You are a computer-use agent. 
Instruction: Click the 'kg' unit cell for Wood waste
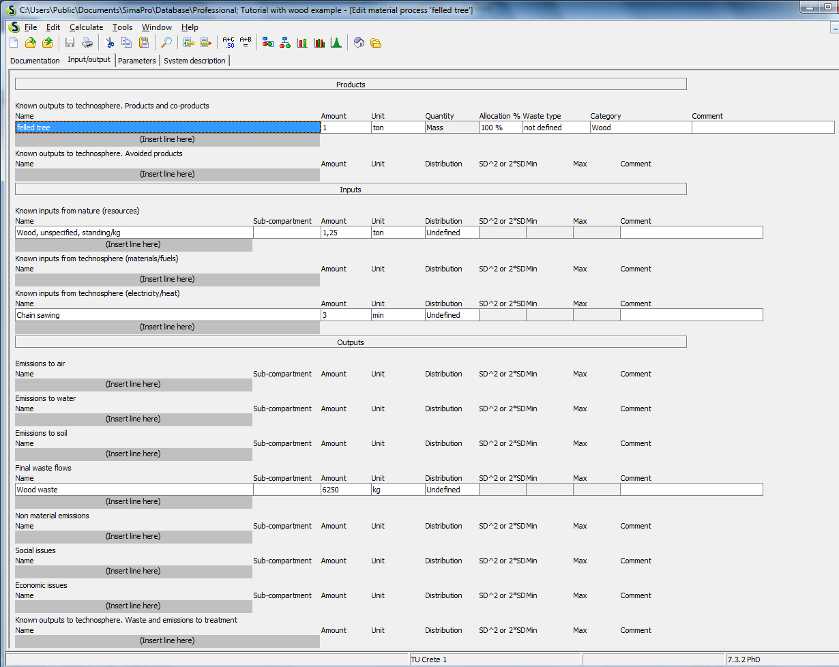coord(397,490)
